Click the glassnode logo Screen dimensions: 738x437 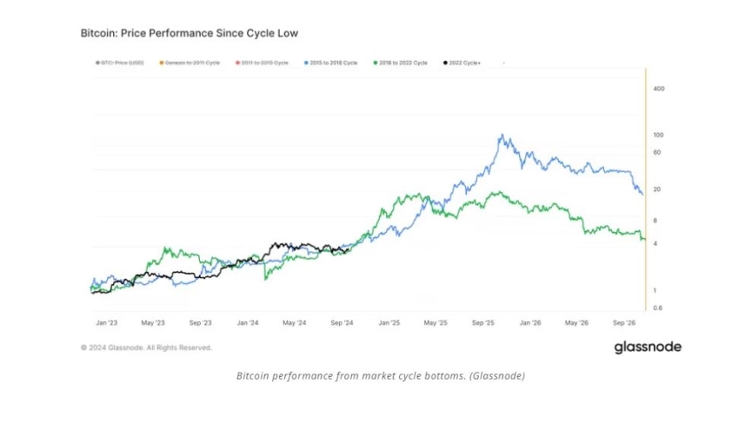(x=648, y=348)
